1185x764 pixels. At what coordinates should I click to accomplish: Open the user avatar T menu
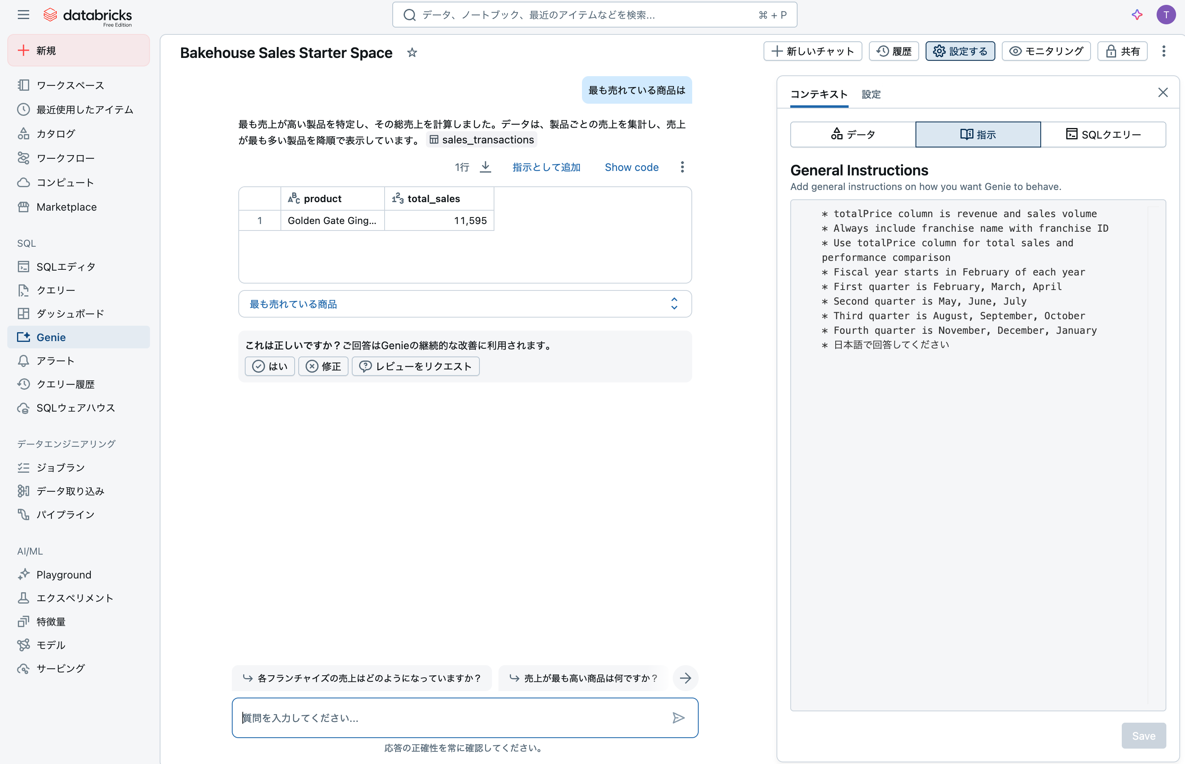click(1166, 15)
